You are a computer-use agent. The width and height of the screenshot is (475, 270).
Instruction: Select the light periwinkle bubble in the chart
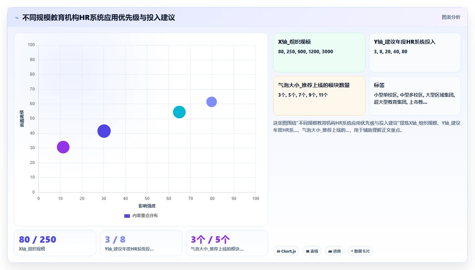(212, 102)
